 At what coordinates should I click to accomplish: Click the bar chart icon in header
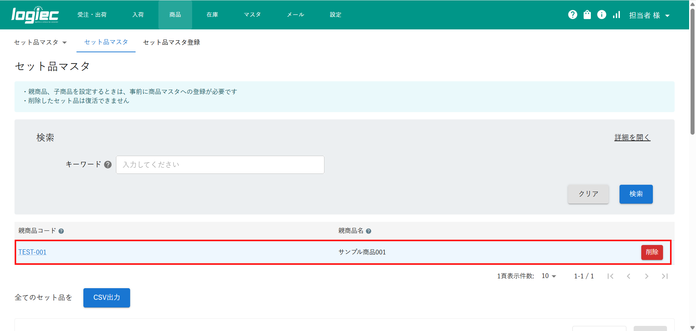616,15
